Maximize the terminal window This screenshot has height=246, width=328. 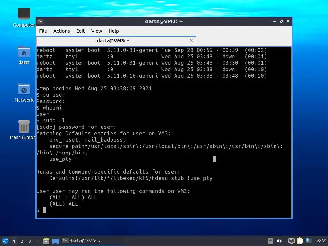[281, 21]
